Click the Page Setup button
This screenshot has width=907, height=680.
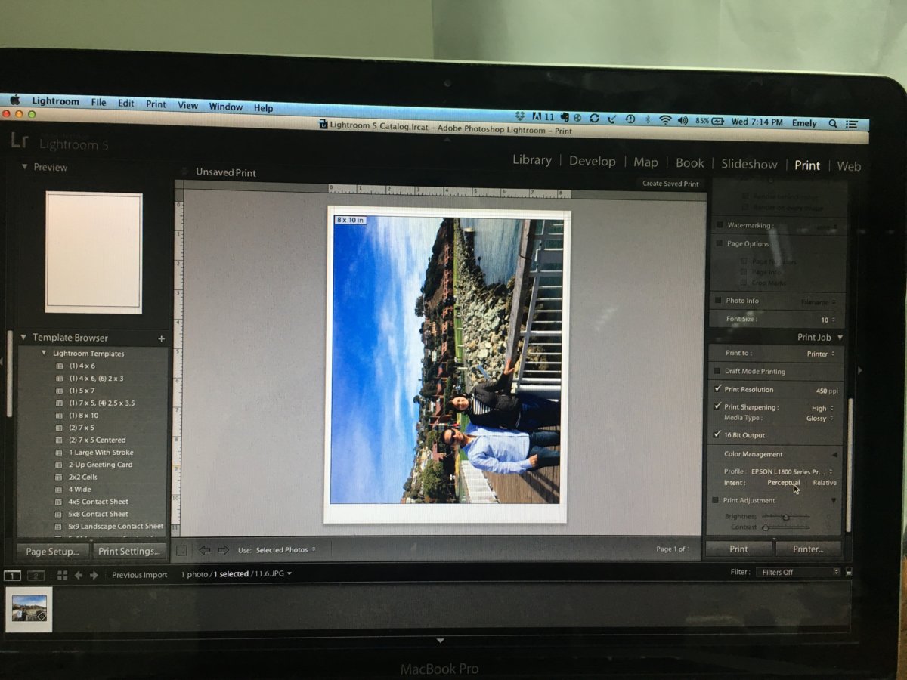[x=52, y=552]
